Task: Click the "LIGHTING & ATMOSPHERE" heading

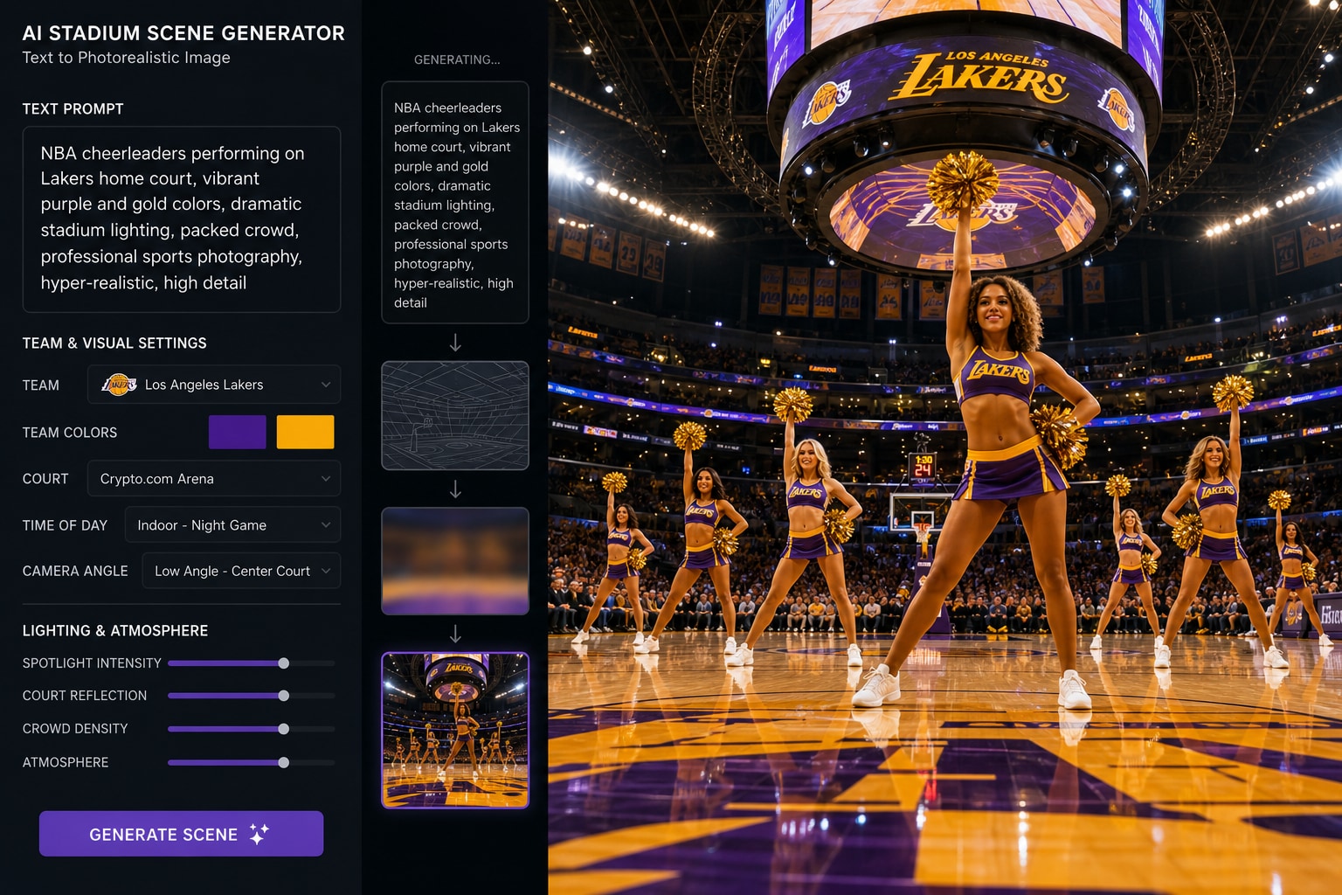Action: click(115, 631)
